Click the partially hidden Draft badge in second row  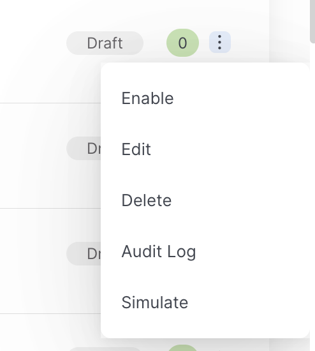coord(84,148)
